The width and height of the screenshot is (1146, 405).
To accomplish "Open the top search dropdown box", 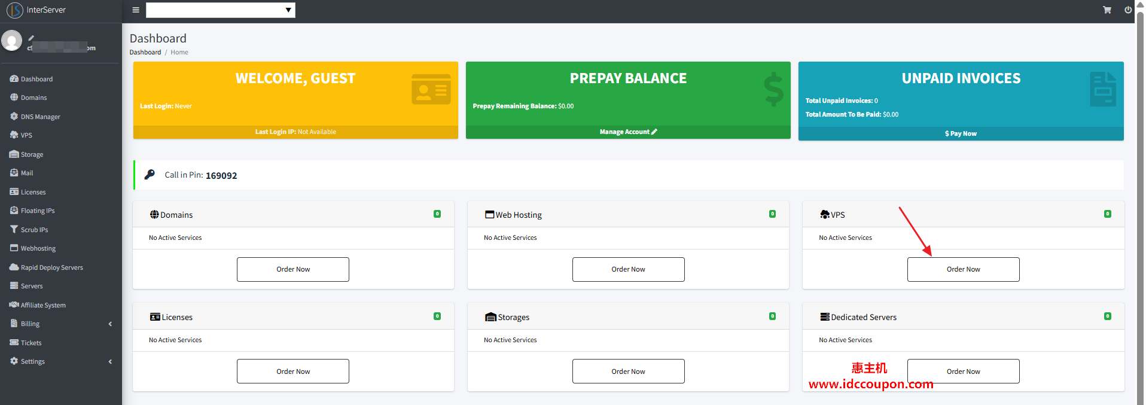I will click(221, 10).
